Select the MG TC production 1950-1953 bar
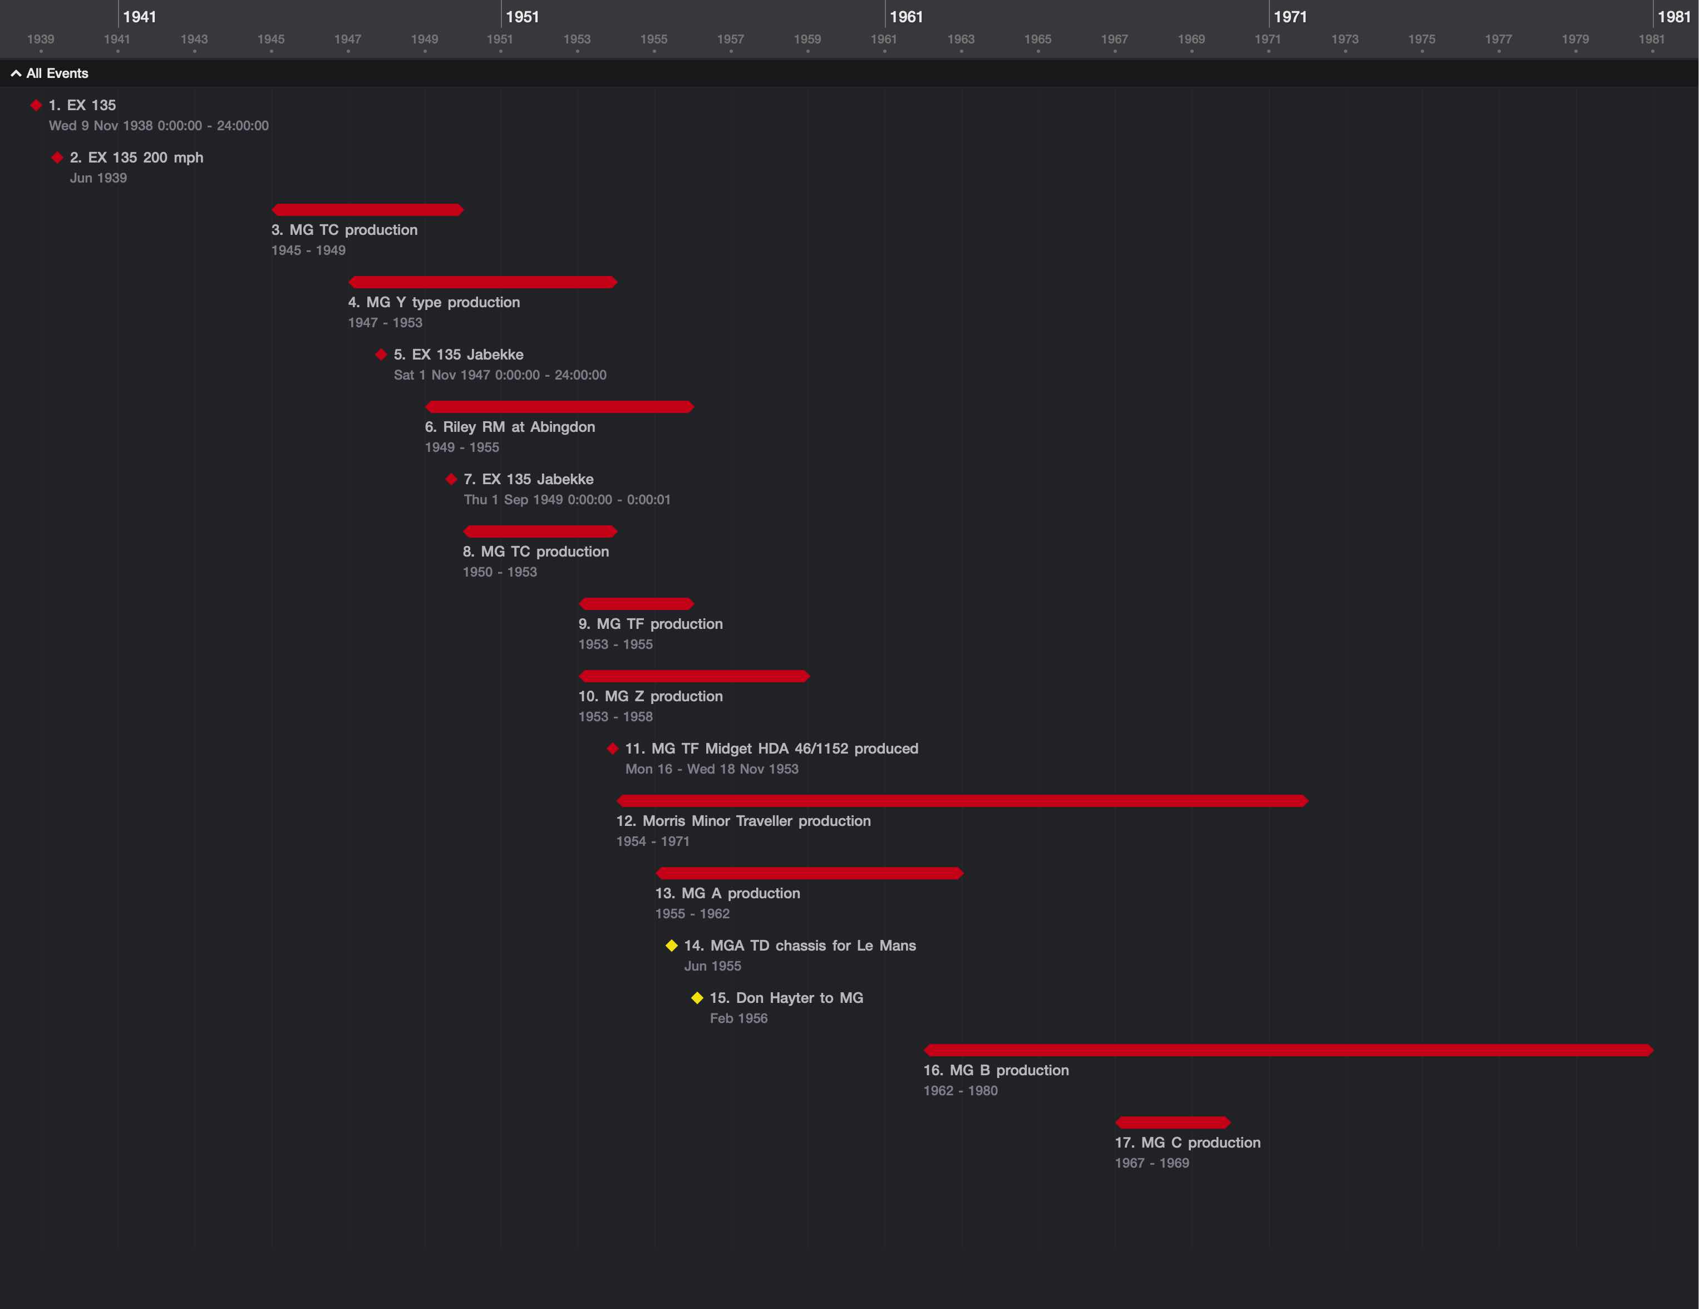Image resolution: width=1699 pixels, height=1309 pixels. pos(540,531)
